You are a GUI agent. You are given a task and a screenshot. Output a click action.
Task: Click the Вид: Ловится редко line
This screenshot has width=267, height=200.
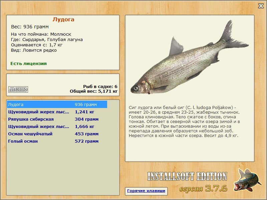[34, 50]
